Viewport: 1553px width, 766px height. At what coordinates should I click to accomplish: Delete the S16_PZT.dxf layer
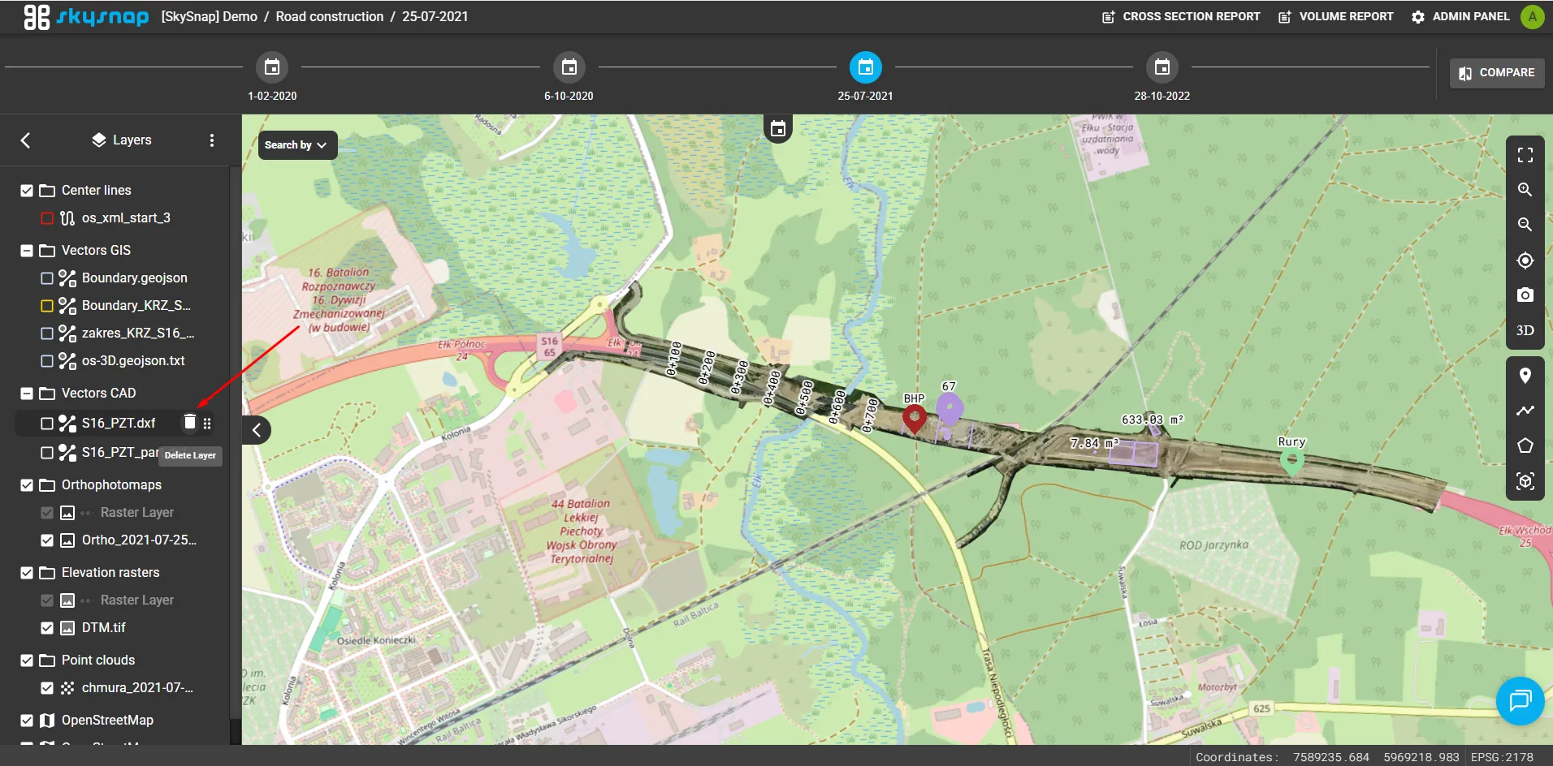tap(189, 422)
